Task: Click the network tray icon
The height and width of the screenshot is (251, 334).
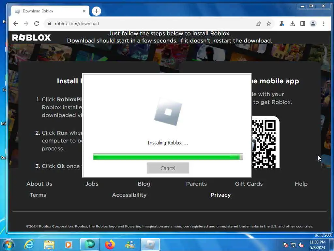Action: coord(293,245)
